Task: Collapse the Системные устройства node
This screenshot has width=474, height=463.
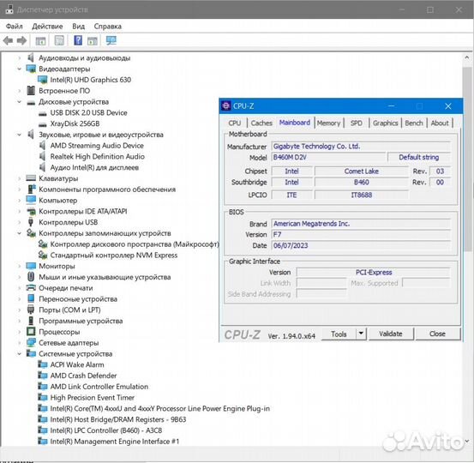Action: [x=19, y=353]
